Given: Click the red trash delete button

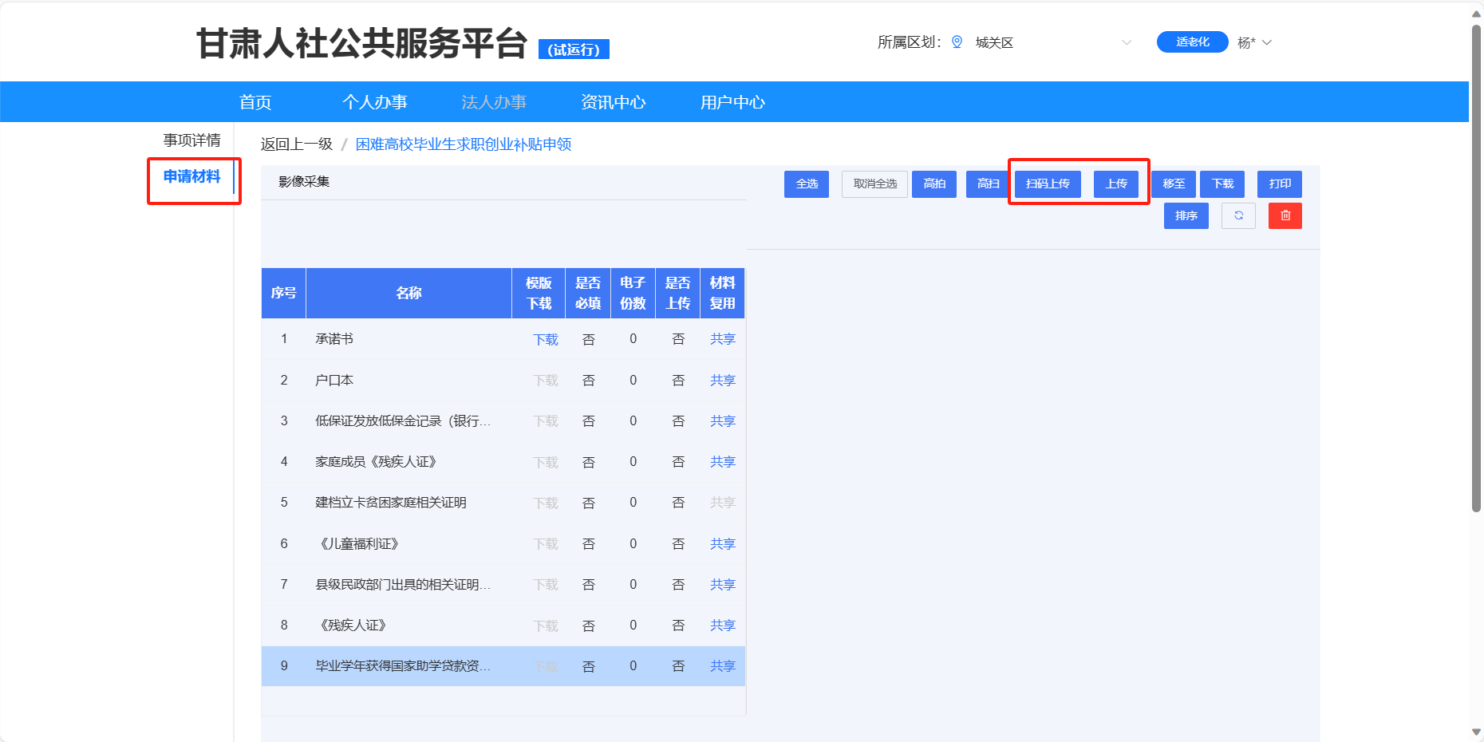Looking at the screenshot, I should point(1285,215).
